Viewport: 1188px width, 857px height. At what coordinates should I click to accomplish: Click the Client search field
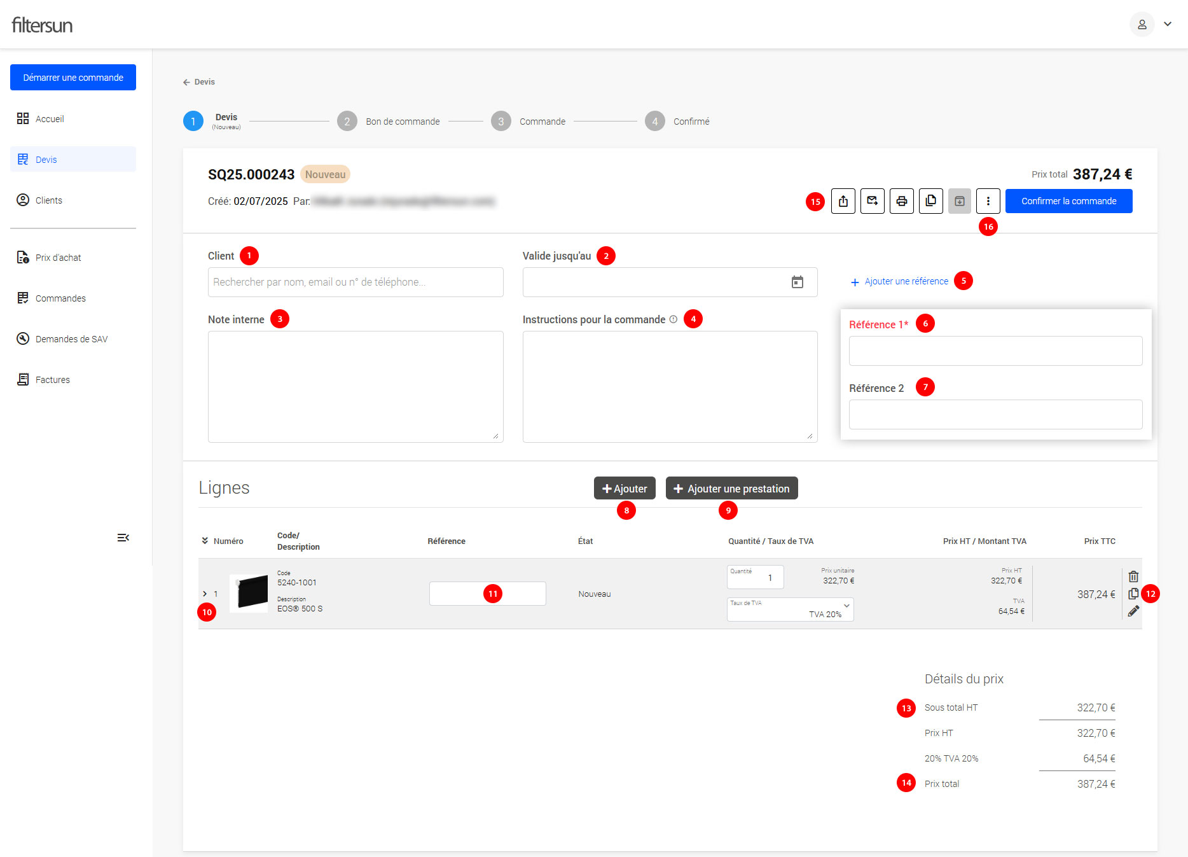(x=356, y=282)
